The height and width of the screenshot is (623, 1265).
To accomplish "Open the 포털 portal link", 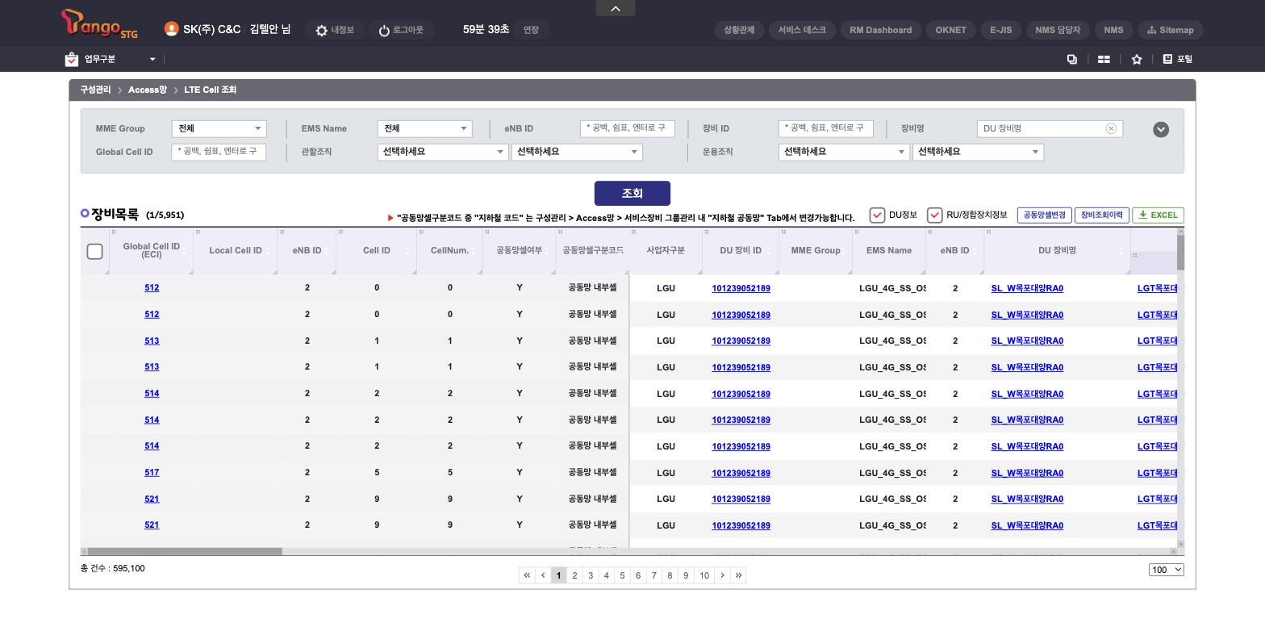I will click(1178, 59).
